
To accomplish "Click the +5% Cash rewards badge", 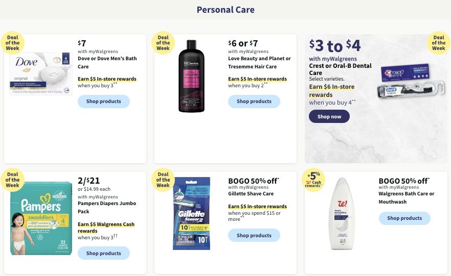I will (313, 180).
